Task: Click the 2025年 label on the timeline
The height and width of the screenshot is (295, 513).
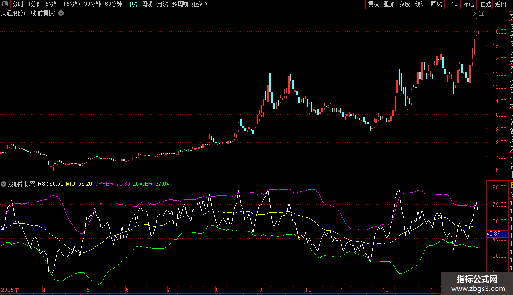Action: pos(10,290)
